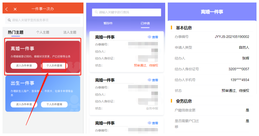Screen dimensions: 259x136
Task: View the record with status 预审通过、待授权
Action: pos(153,37)
